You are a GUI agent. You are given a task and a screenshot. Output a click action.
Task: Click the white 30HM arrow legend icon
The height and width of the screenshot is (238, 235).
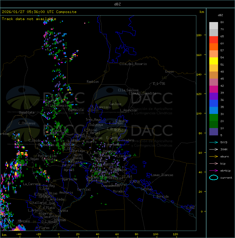214,149
